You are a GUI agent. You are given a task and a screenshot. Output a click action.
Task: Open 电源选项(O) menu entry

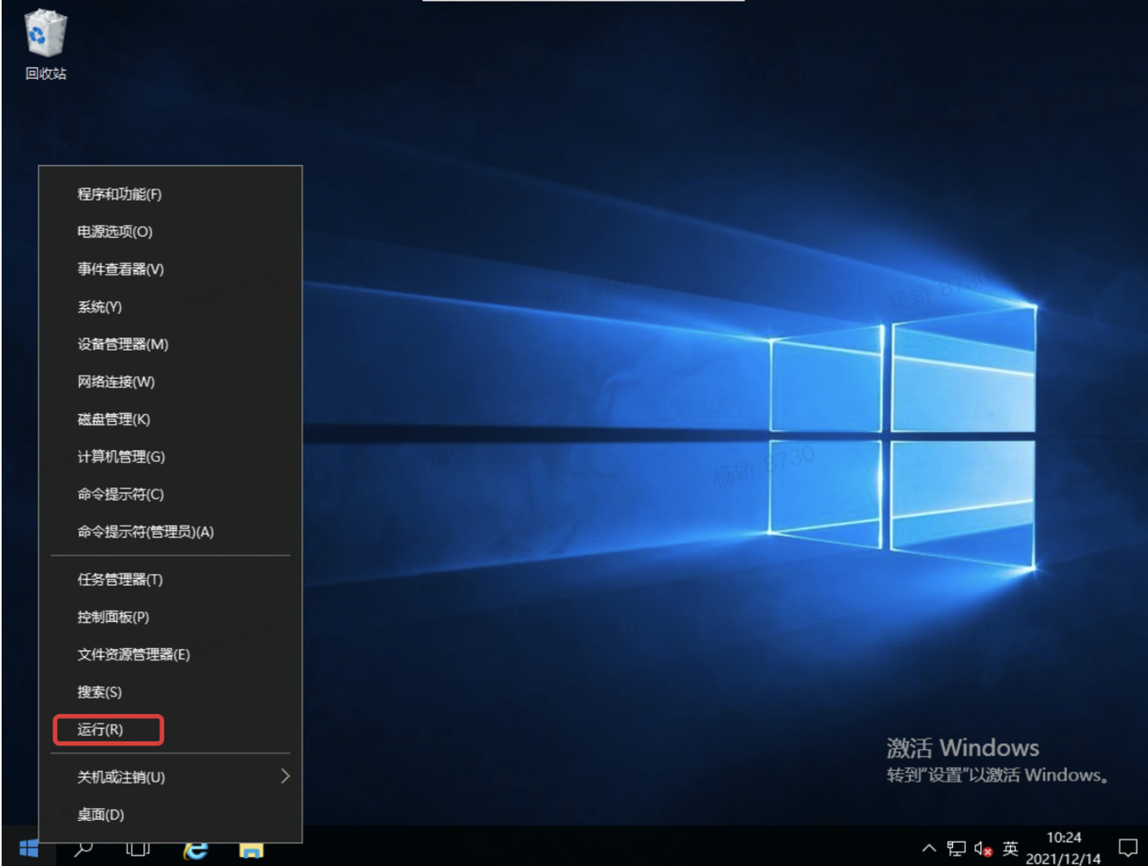click(x=170, y=232)
